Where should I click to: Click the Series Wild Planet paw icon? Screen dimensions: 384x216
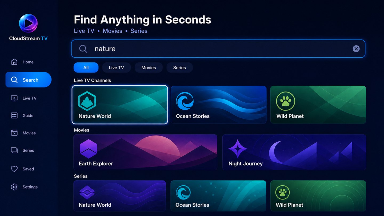[x=283, y=192]
